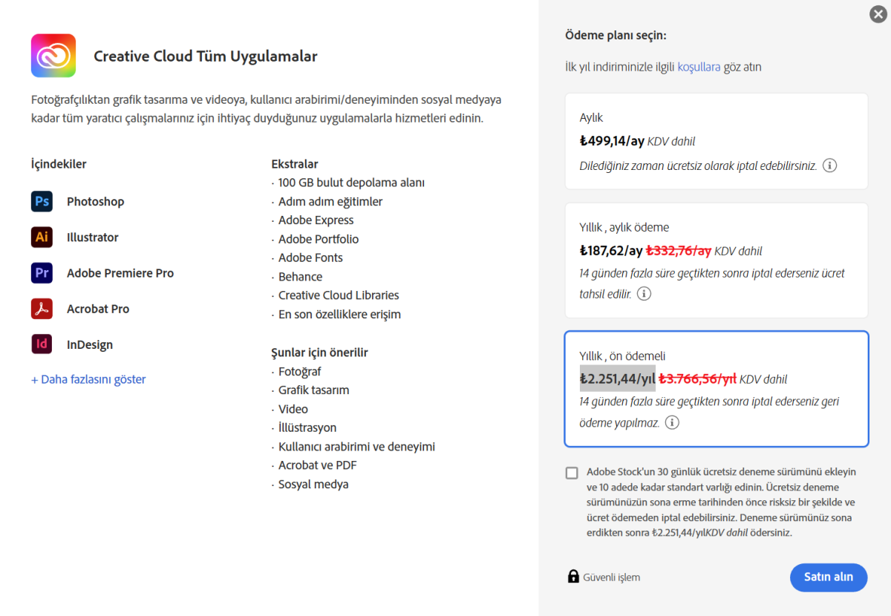Click the Illustrator app icon

tap(42, 237)
